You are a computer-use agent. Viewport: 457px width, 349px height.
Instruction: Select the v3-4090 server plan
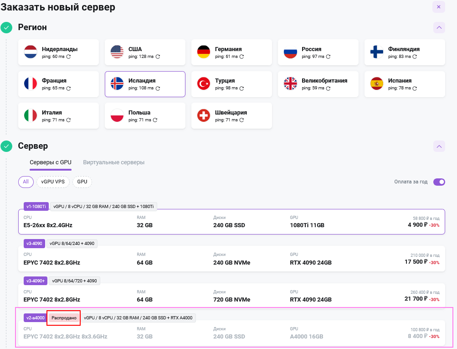[232, 259]
